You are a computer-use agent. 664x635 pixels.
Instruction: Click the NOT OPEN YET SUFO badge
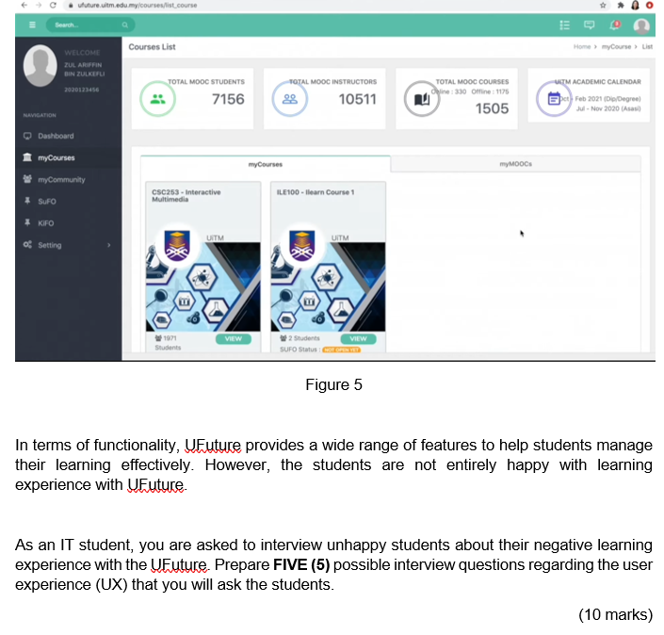341,350
